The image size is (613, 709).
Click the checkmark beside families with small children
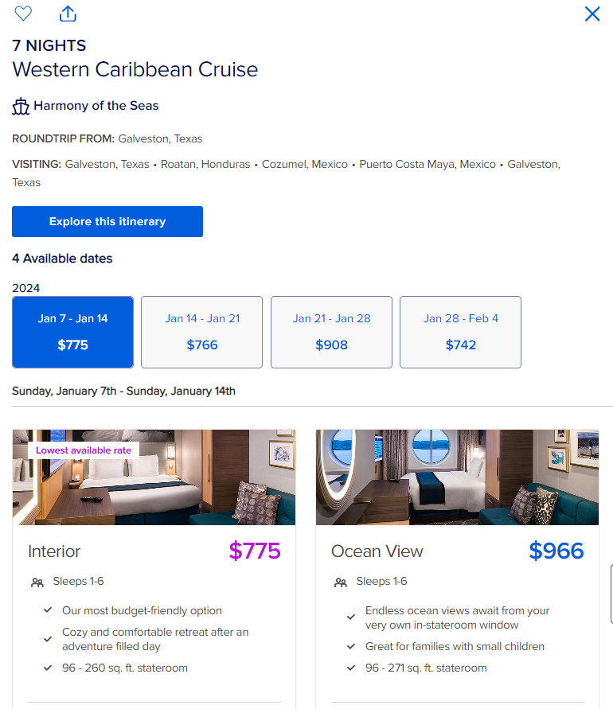(x=351, y=646)
